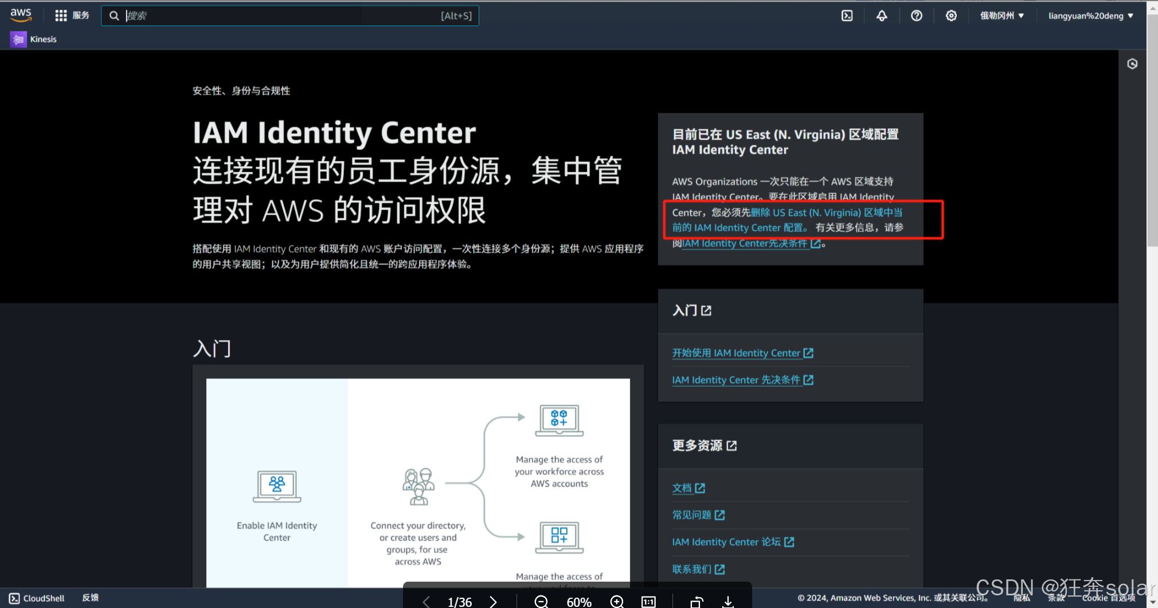Viewport: 1158px width, 608px height.
Task: Open the 常见问题 link
Action: (698, 515)
